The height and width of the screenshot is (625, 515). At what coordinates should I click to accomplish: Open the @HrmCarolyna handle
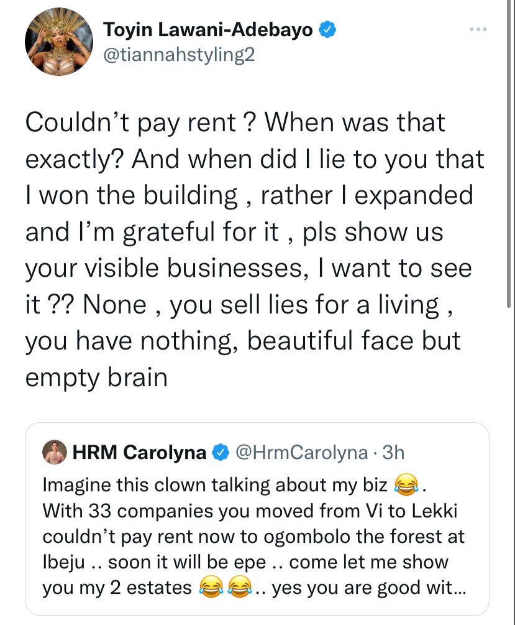click(x=301, y=452)
